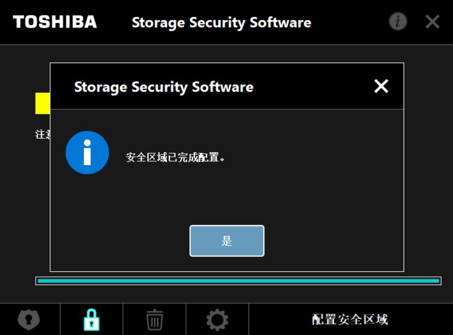Select the erase icon next to the settings gear
This screenshot has width=453, height=335.
point(153,319)
